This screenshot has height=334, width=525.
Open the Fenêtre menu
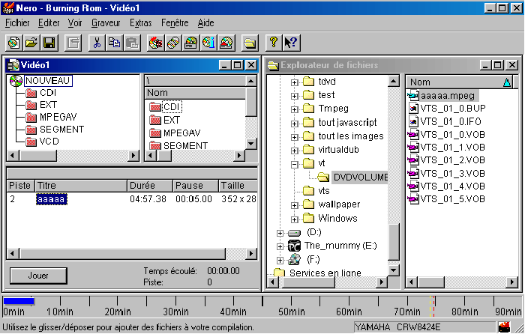tap(175, 22)
